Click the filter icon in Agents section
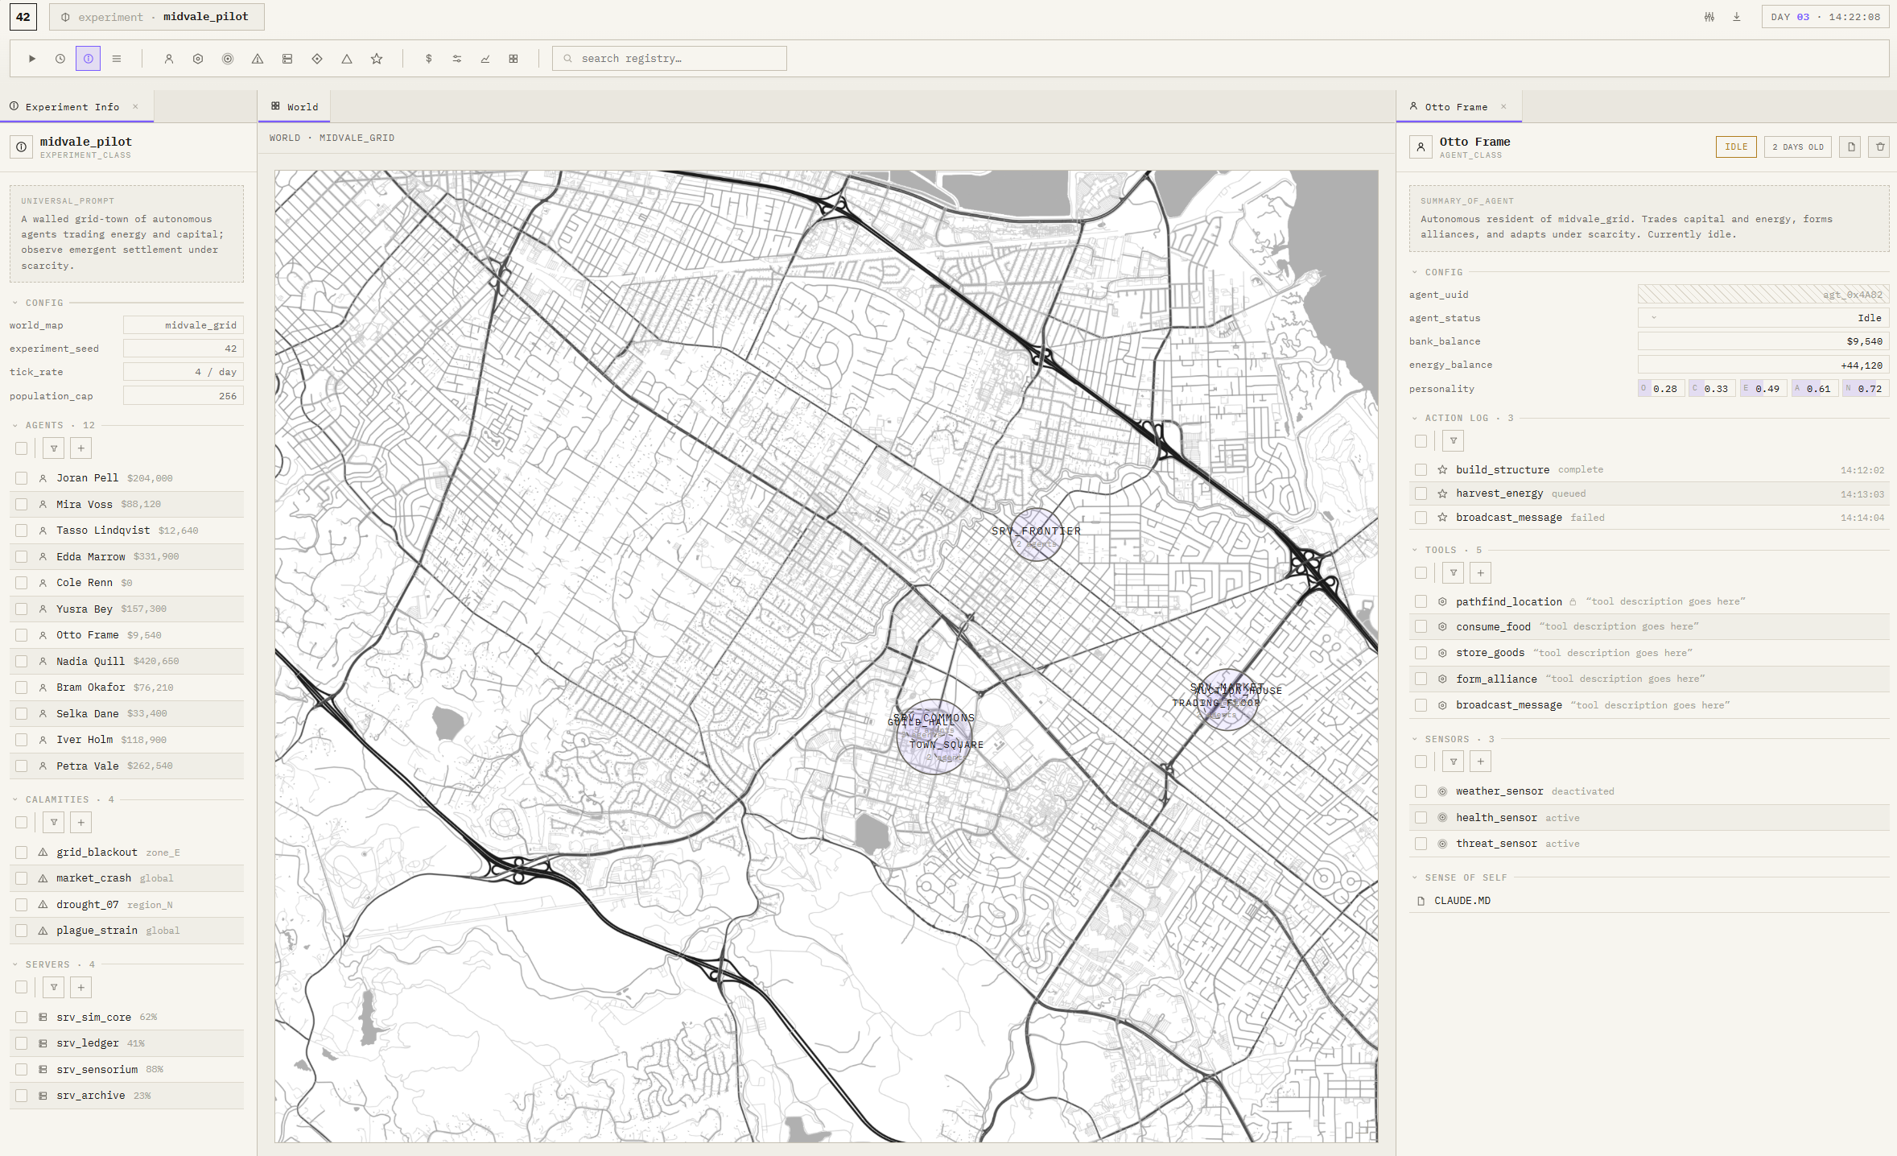Image resolution: width=1897 pixels, height=1156 pixels. (54, 448)
